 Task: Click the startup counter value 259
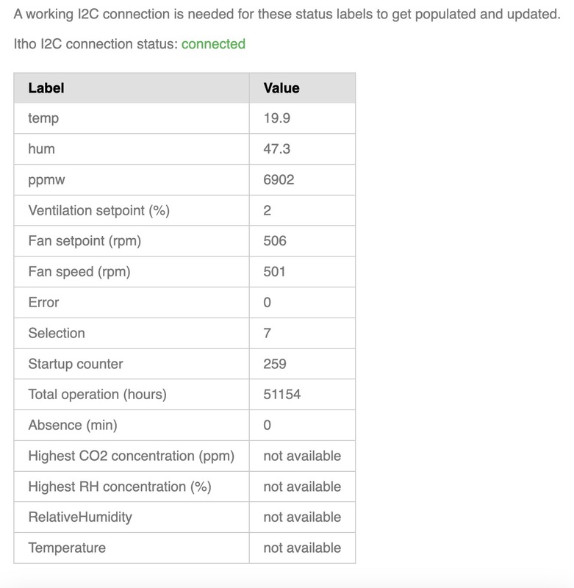pyautogui.click(x=274, y=364)
